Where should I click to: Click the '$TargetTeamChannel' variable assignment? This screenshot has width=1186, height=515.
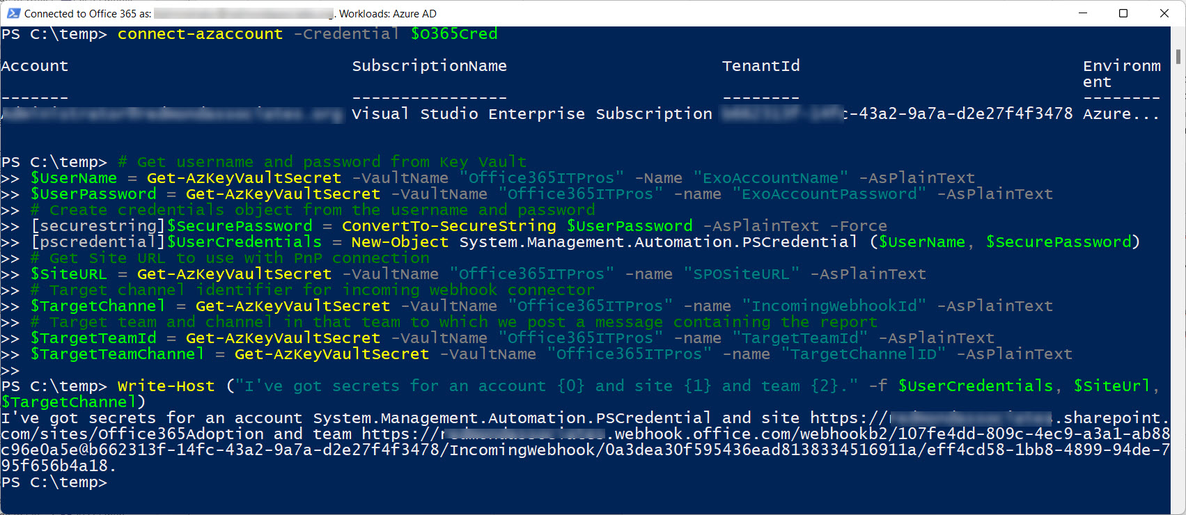[118, 354]
